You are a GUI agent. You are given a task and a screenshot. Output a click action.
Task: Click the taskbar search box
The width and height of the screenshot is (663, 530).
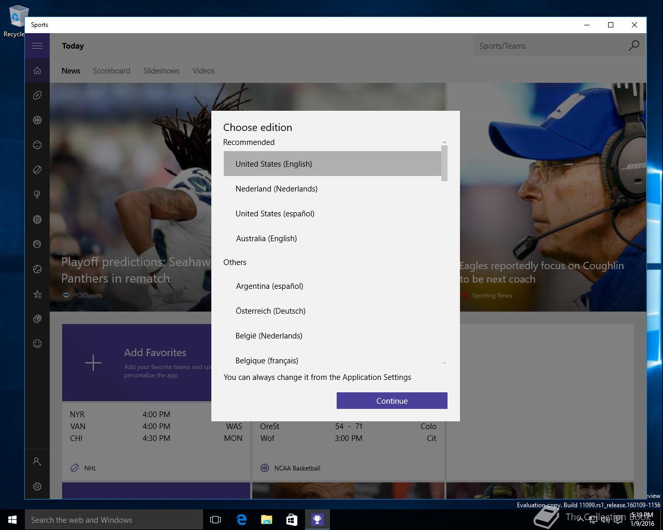[114, 520]
